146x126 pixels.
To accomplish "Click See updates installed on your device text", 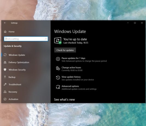I will (x=78, y=80).
